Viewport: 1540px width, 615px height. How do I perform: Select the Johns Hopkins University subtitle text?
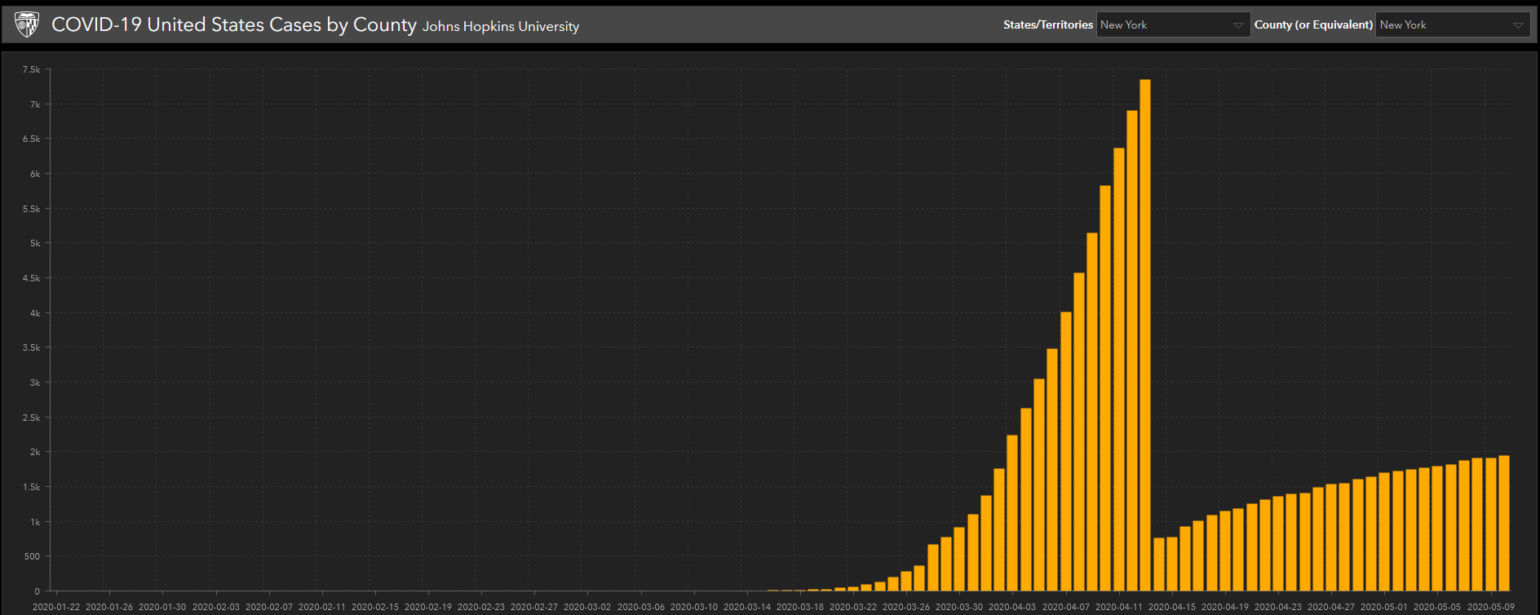pyautogui.click(x=500, y=26)
